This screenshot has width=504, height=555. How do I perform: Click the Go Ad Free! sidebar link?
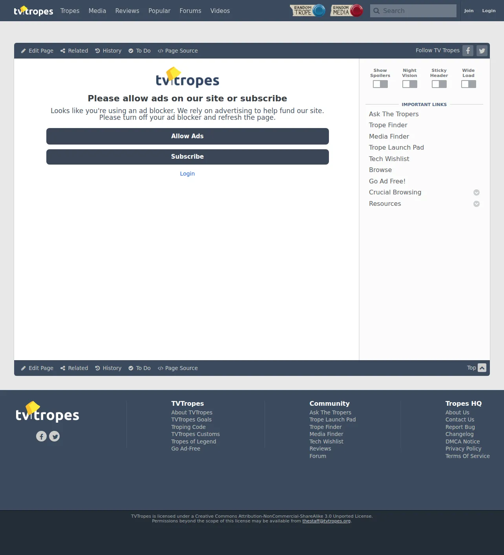387,181
